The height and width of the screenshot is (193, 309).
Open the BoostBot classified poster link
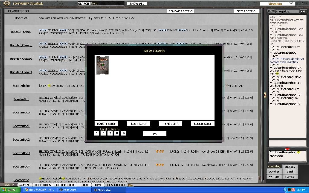coord(21,18)
